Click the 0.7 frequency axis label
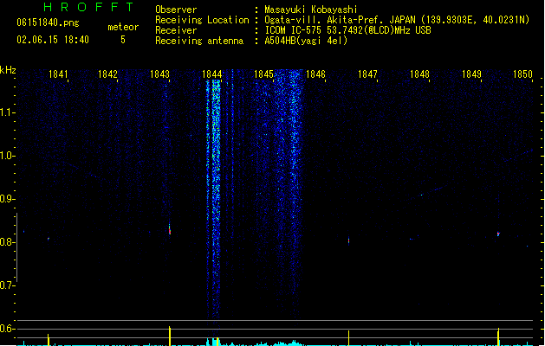Image resolution: width=545 pixels, height=346 pixels. [x=8, y=285]
